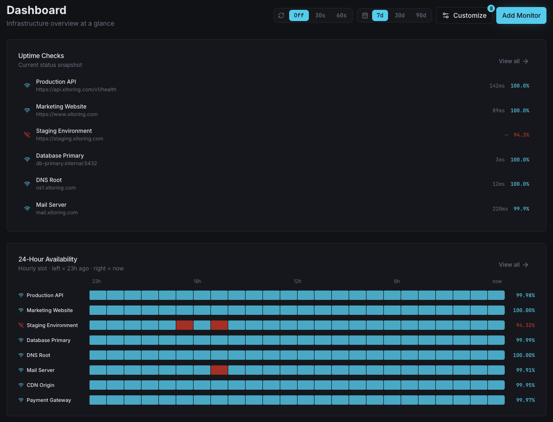553x422 pixels.
Task: Open View all for Uptime Checks
Action: pyautogui.click(x=513, y=61)
